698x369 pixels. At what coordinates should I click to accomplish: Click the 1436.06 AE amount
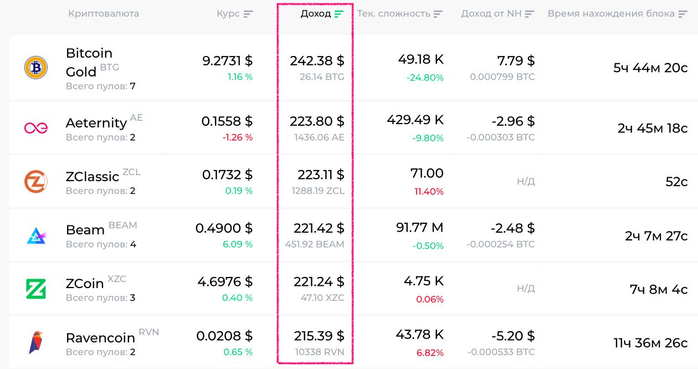pyautogui.click(x=319, y=137)
